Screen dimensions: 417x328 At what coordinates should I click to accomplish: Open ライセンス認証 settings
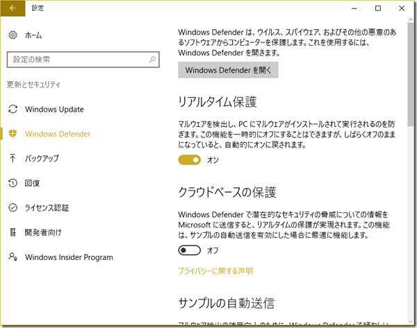pos(47,207)
